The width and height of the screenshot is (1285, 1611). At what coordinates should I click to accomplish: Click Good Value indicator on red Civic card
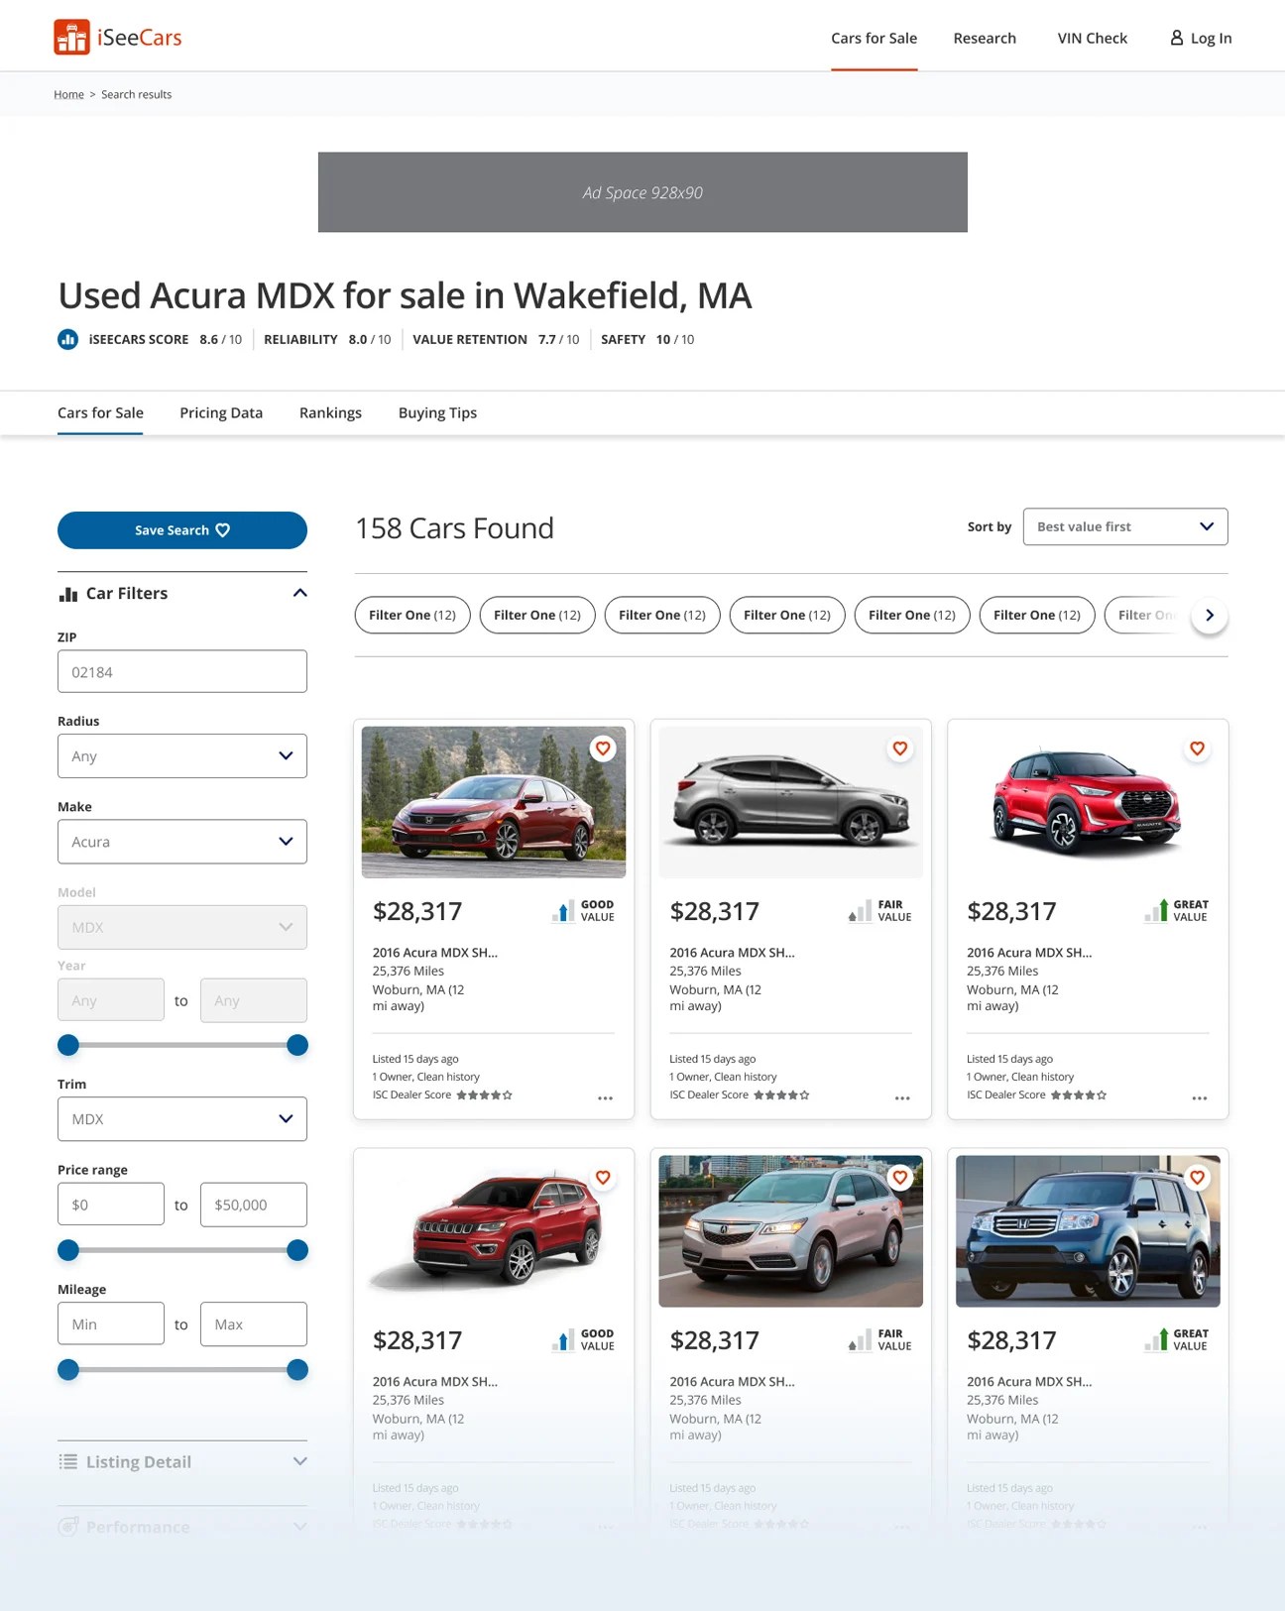pyautogui.click(x=583, y=911)
